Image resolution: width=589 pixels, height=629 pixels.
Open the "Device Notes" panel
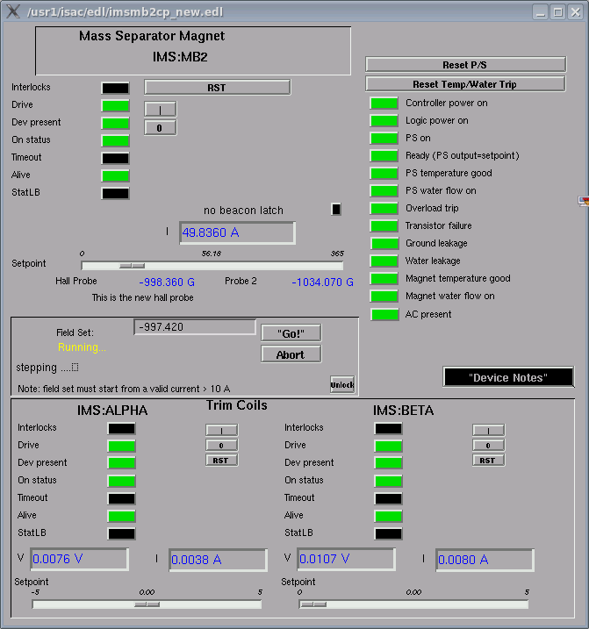coord(508,377)
